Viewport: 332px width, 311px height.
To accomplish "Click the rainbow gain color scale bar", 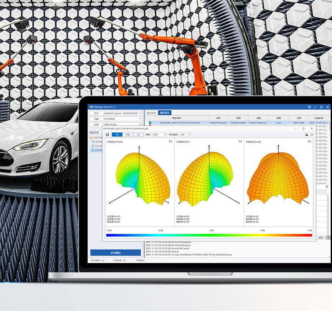I will [209, 235].
